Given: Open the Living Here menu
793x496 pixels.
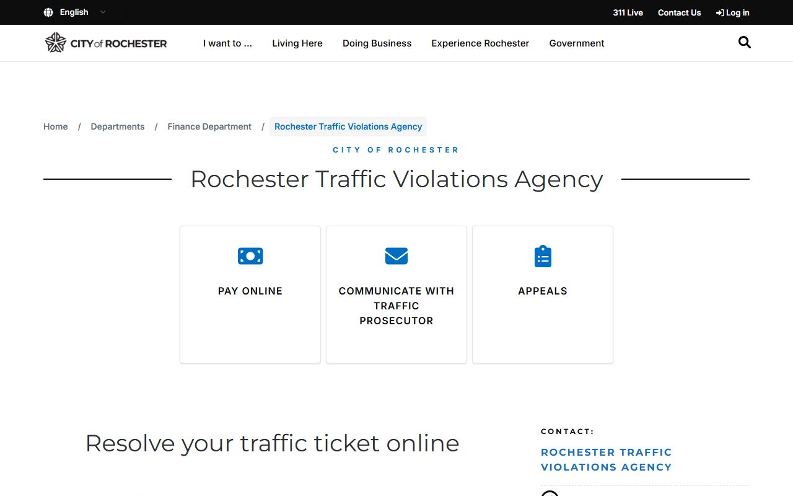Looking at the screenshot, I should (297, 43).
